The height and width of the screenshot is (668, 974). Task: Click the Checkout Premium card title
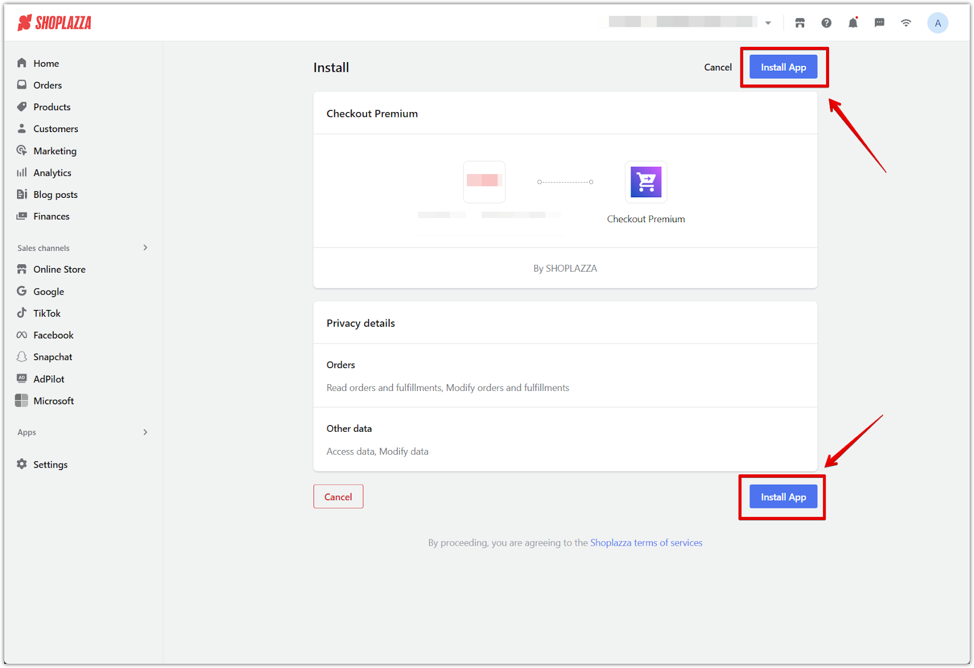[372, 114]
